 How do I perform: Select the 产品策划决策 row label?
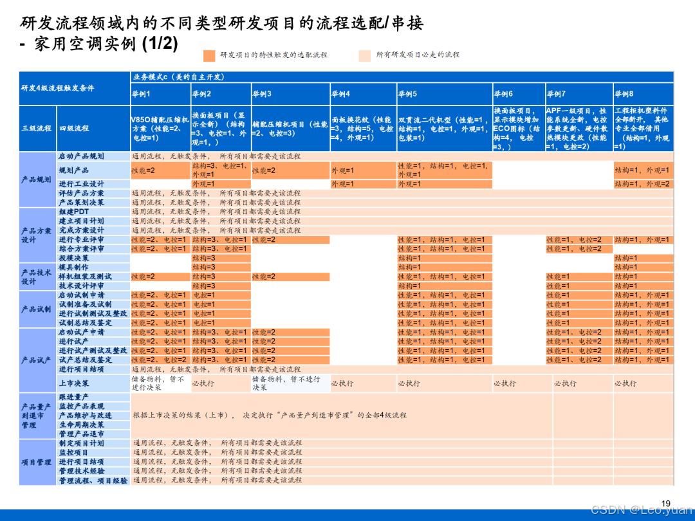tap(93, 203)
